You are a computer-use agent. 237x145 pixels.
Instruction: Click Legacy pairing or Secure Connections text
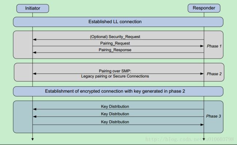click(115, 76)
